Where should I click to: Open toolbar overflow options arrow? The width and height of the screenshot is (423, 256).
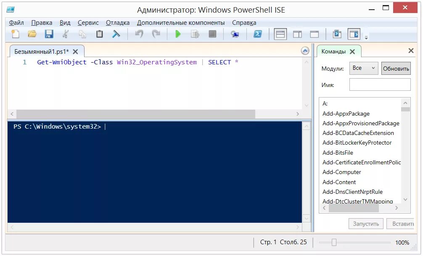pyautogui.click(x=366, y=37)
